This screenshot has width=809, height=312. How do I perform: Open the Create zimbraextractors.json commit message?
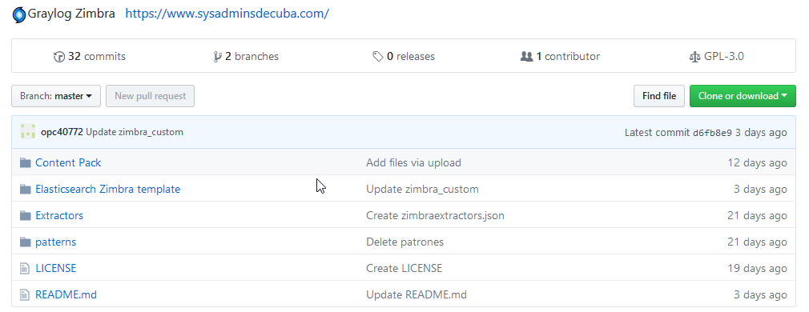(x=435, y=215)
